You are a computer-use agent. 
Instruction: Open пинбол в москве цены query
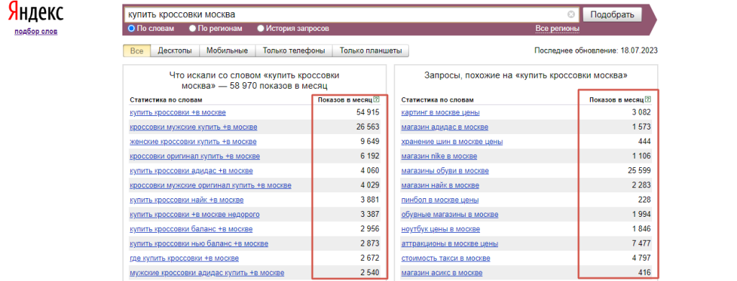click(x=440, y=200)
